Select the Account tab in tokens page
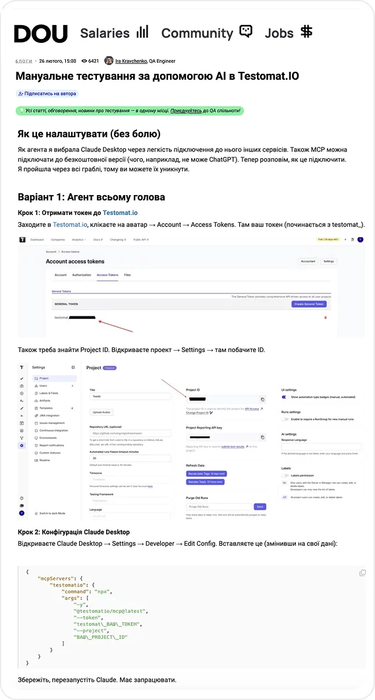375x700 pixels. [x=61, y=275]
